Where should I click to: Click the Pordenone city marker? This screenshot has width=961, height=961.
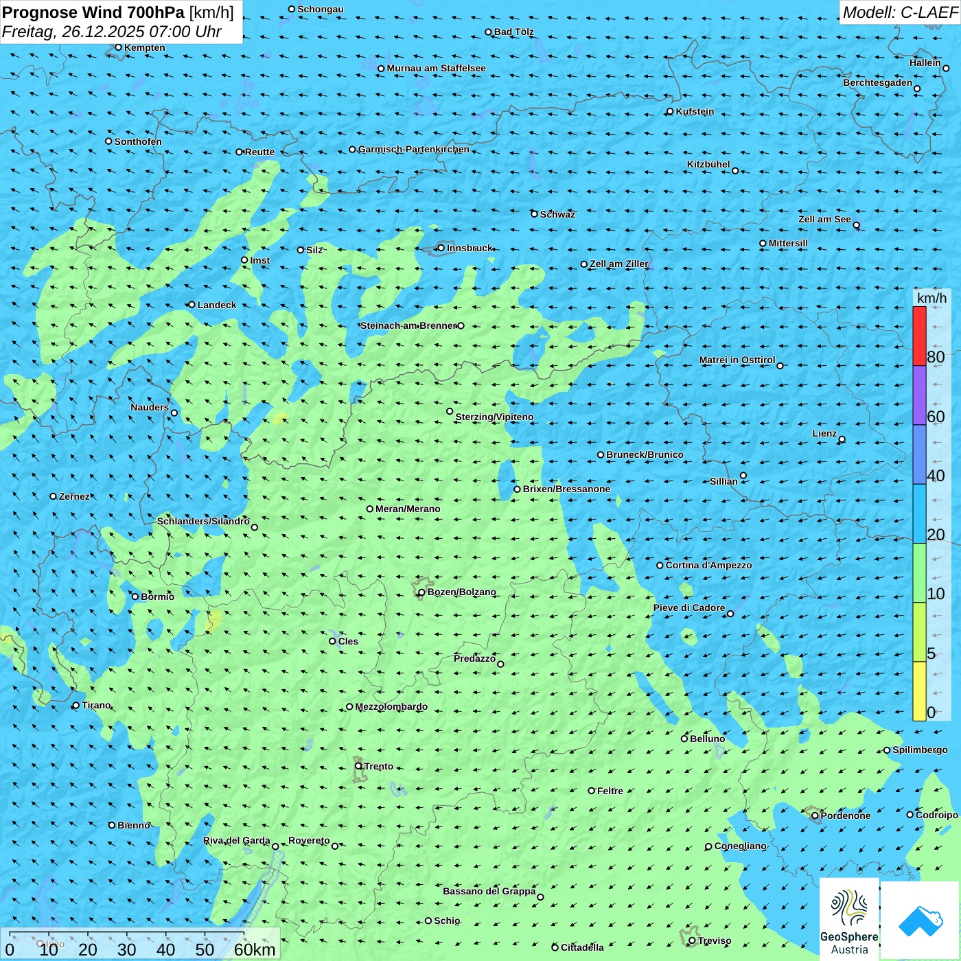(815, 815)
